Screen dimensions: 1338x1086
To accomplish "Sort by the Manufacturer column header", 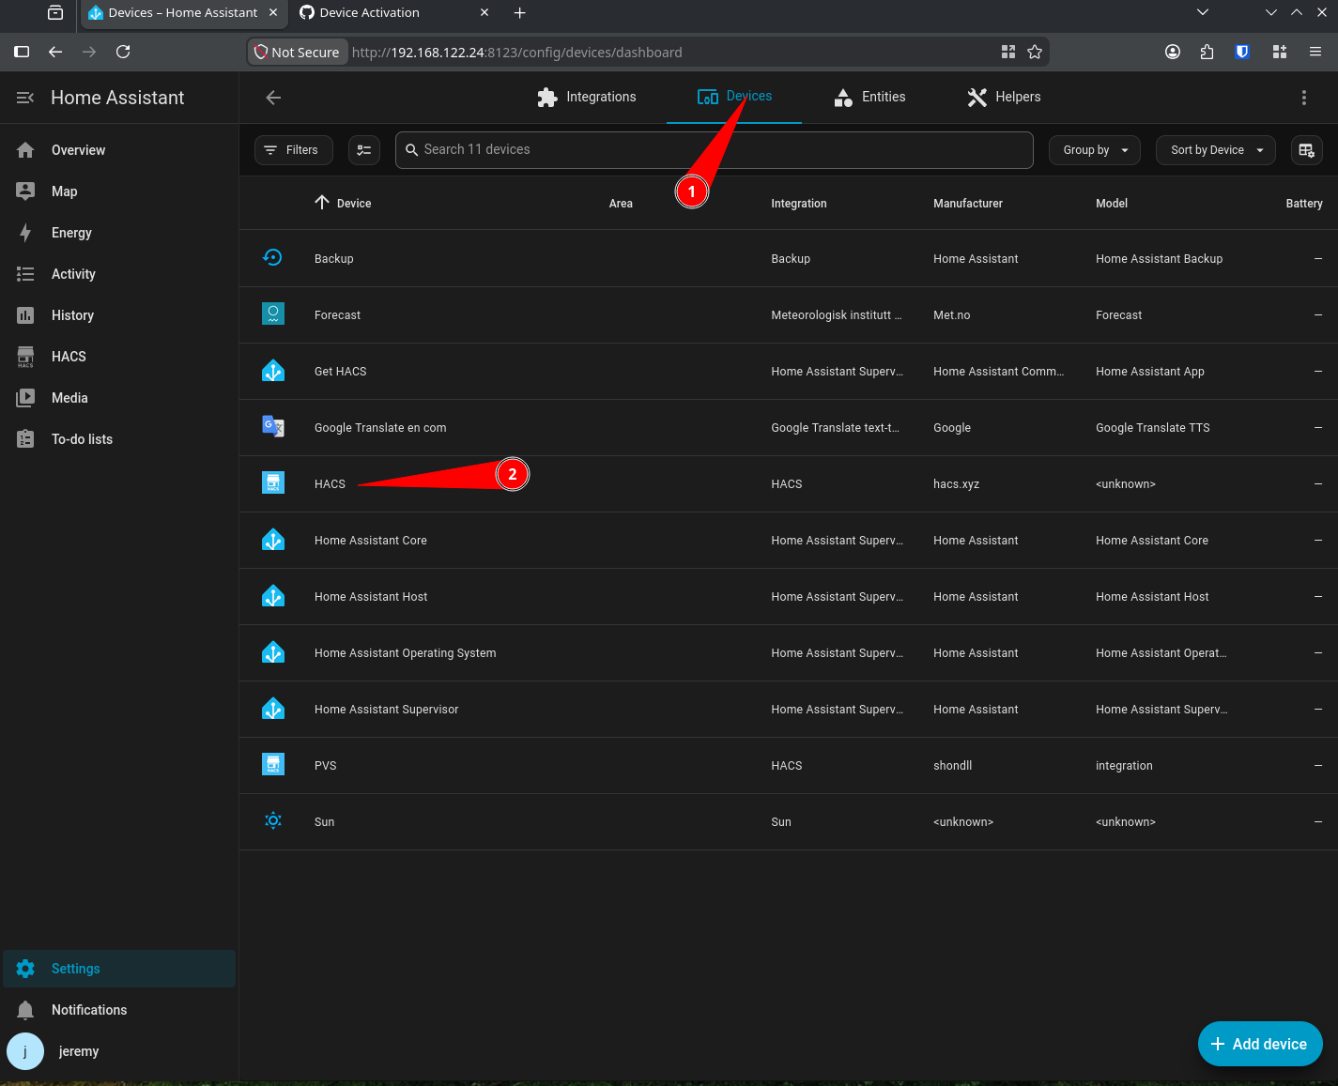I will point(968,204).
